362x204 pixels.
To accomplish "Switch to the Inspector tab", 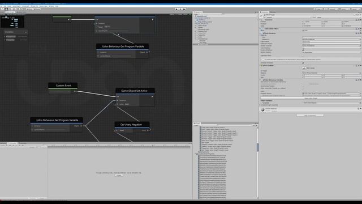I will (x=264, y=12).
